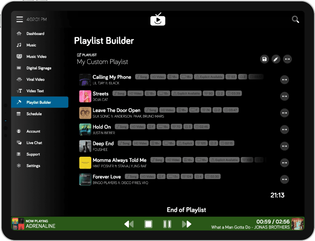Click Streets pink cover art
The width and height of the screenshot is (315, 241).
[x=85, y=96]
